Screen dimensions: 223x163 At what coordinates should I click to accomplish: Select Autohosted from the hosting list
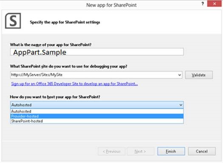[97, 111]
